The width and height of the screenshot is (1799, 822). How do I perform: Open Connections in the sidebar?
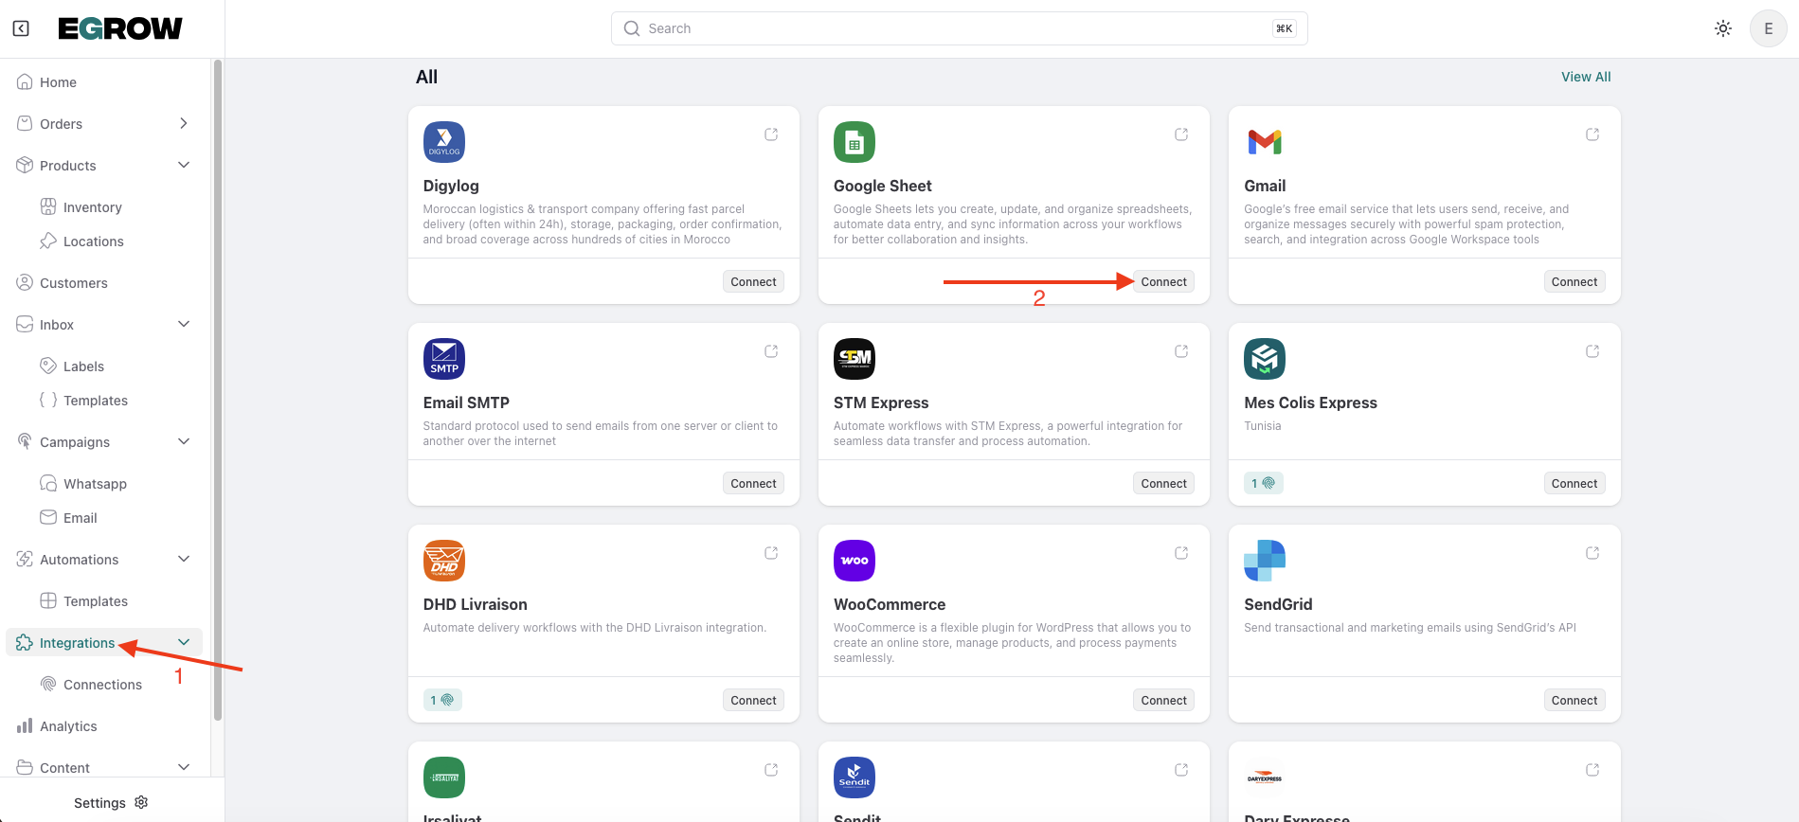coord(102,685)
